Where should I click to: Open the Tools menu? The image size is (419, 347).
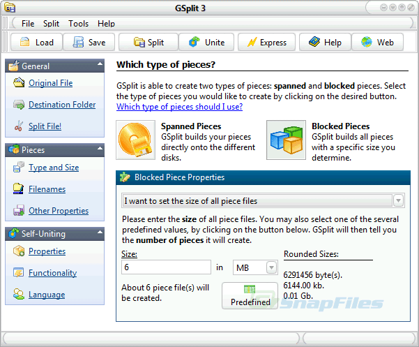point(78,24)
